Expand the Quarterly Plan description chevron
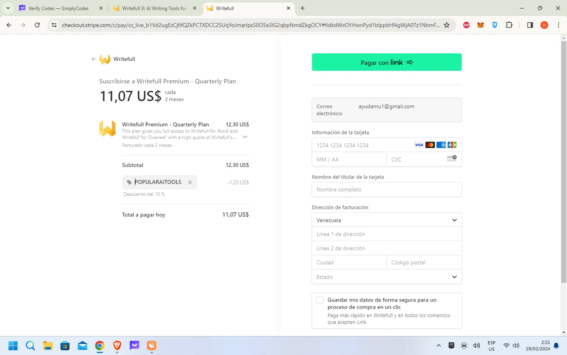 click(x=245, y=137)
